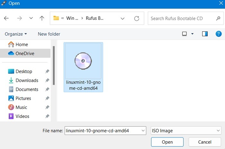The height and width of the screenshot is (149, 225).
Task: Select 'Rufus B...' breadcrumb segment
Action: (94, 18)
